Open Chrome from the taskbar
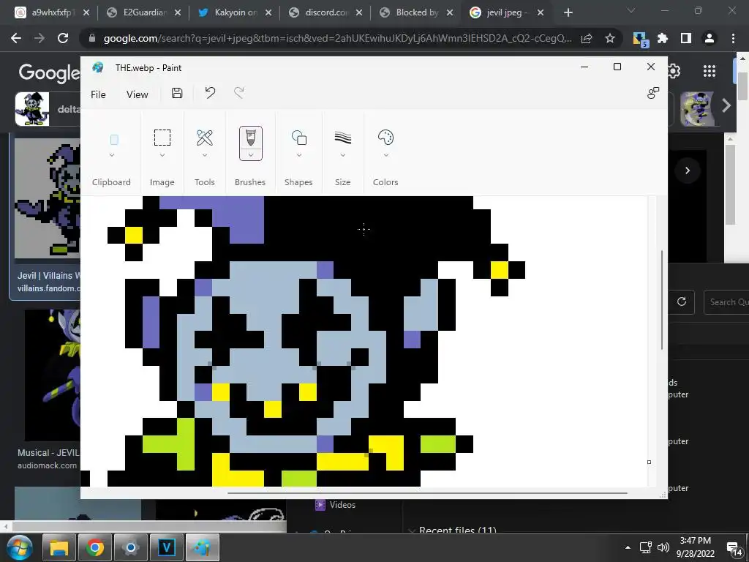Screen dimensions: 749x562 [95, 547]
